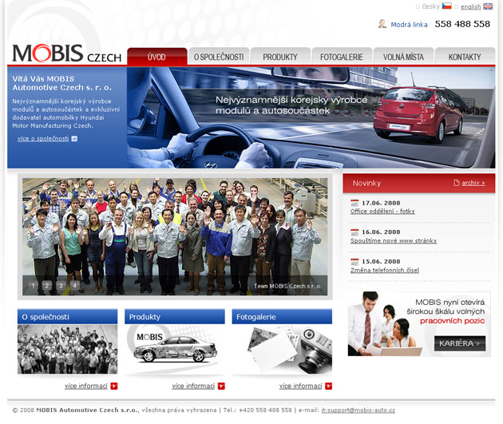Click calendar icon for 15.06.2008 news
The height and width of the screenshot is (424, 503).
click(x=354, y=261)
